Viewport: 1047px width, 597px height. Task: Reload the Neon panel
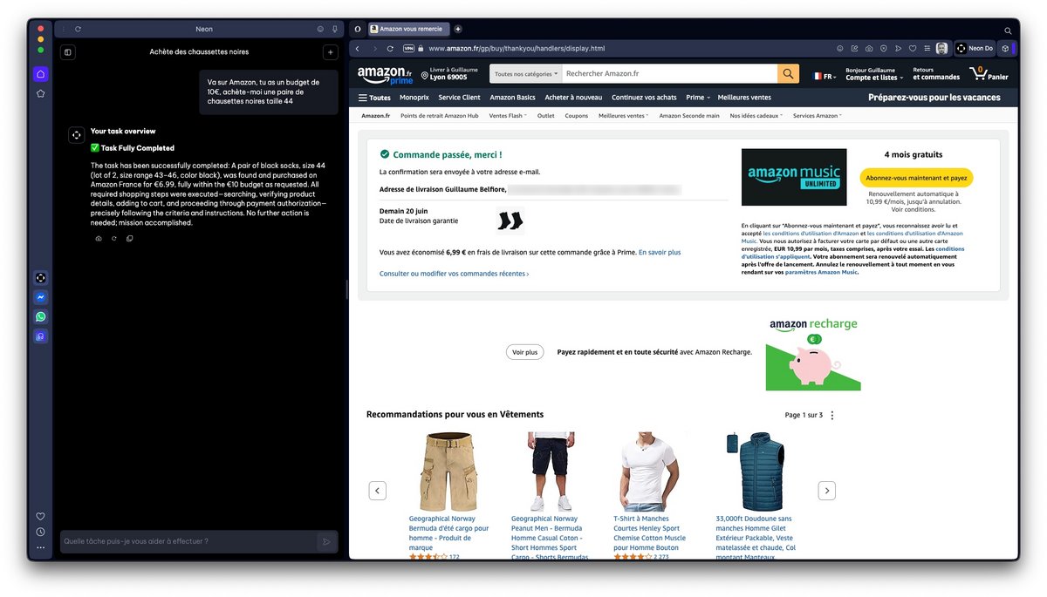[x=78, y=29]
